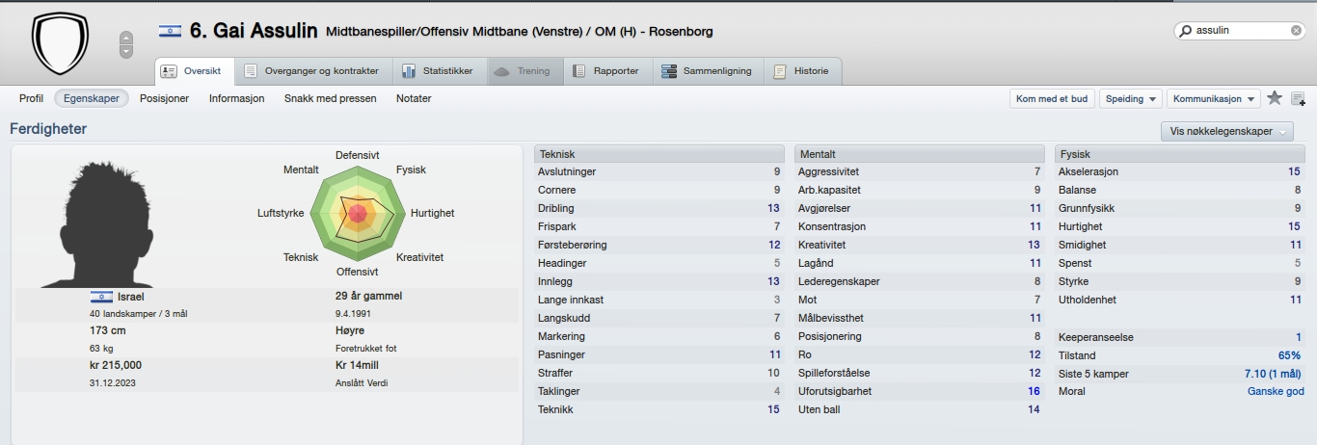Image resolution: width=1317 pixels, height=445 pixels.
Task: Open the Historie tab
Action: point(802,71)
